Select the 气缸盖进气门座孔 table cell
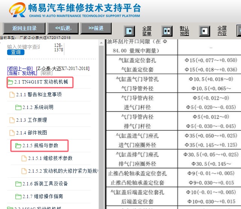 click(137, 136)
